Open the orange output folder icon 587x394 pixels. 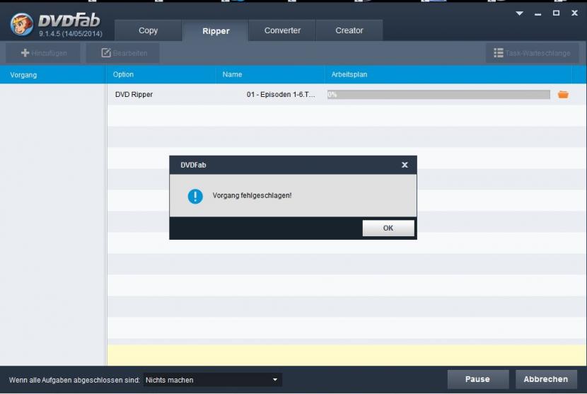click(563, 94)
